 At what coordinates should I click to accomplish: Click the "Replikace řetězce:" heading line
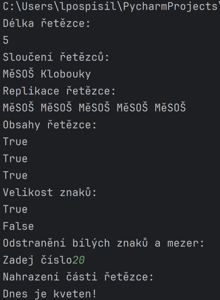click(59, 91)
